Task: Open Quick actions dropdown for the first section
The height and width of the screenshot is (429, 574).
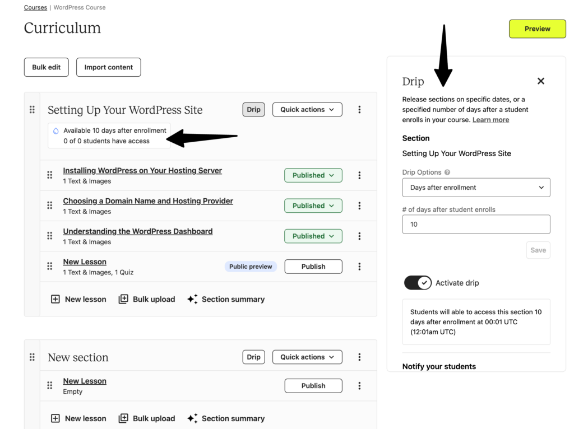Action: 308,110
